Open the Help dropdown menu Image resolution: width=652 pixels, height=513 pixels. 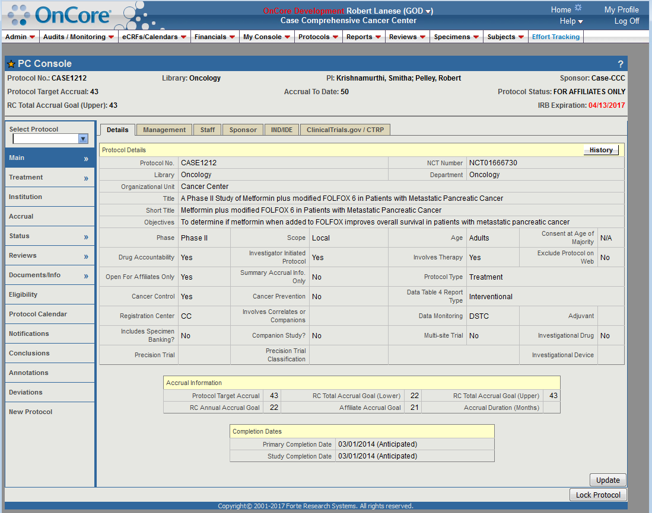click(570, 21)
